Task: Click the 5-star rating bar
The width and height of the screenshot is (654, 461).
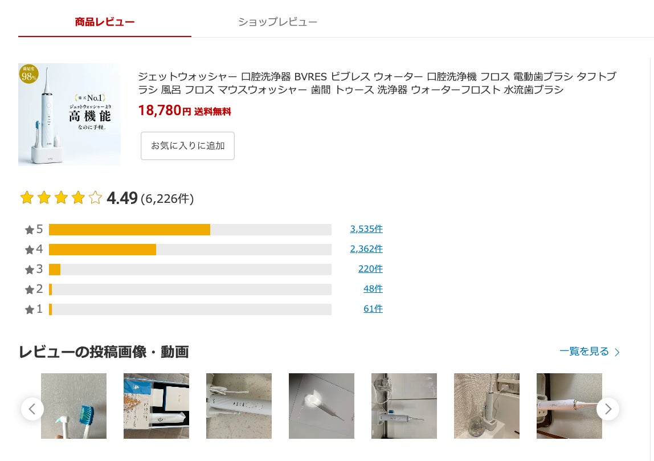Action: point(190,230)
